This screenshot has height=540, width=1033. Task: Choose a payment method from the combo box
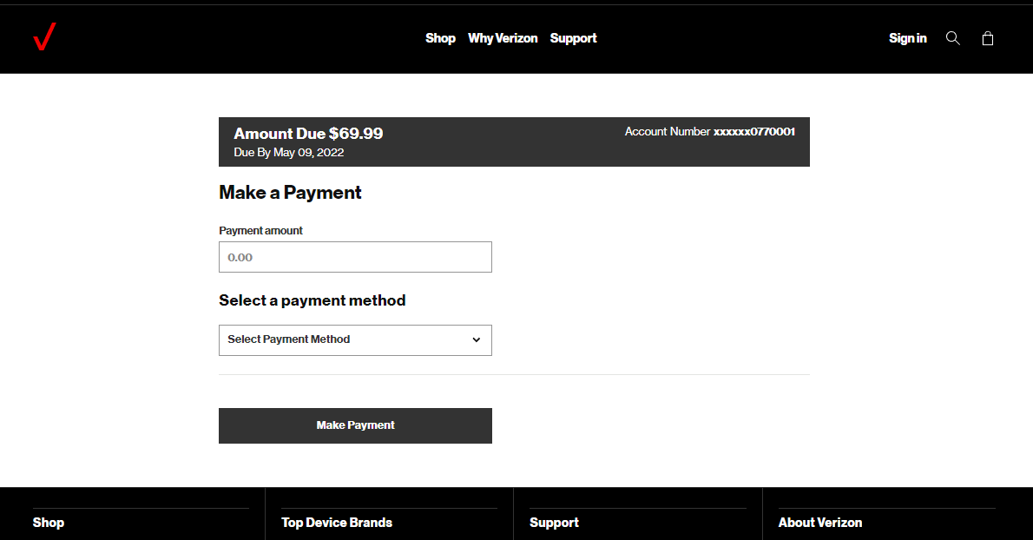pos(355,339)
